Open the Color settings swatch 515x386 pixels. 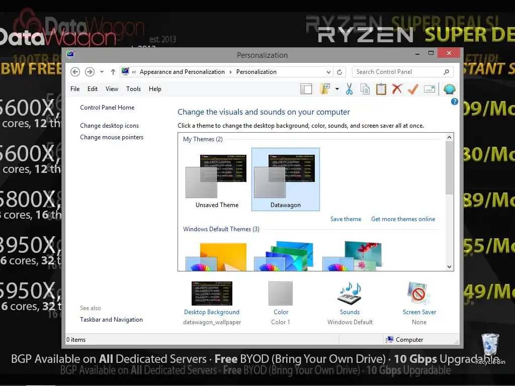tap(281, 302)
